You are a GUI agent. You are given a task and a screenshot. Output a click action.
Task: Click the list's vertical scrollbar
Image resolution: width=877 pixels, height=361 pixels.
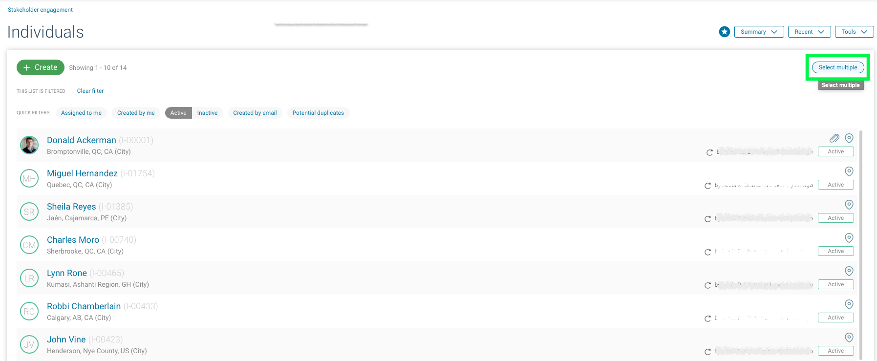coord(861,244)
